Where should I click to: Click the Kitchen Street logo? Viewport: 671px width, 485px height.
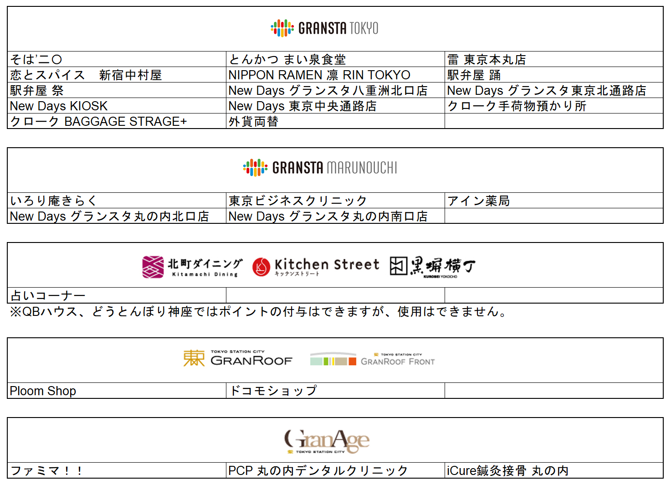pyautogui.click(x=316, y=267)
